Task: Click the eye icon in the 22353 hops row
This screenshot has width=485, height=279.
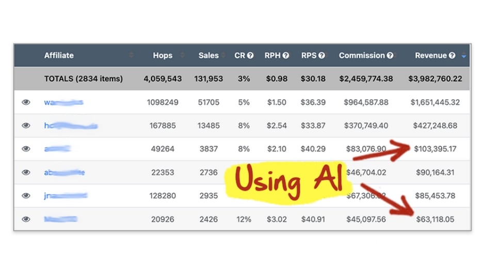Action: (x=26, y=172)
